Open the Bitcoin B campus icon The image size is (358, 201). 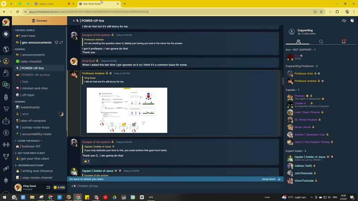pyautogui.click(x=6, y=133)
